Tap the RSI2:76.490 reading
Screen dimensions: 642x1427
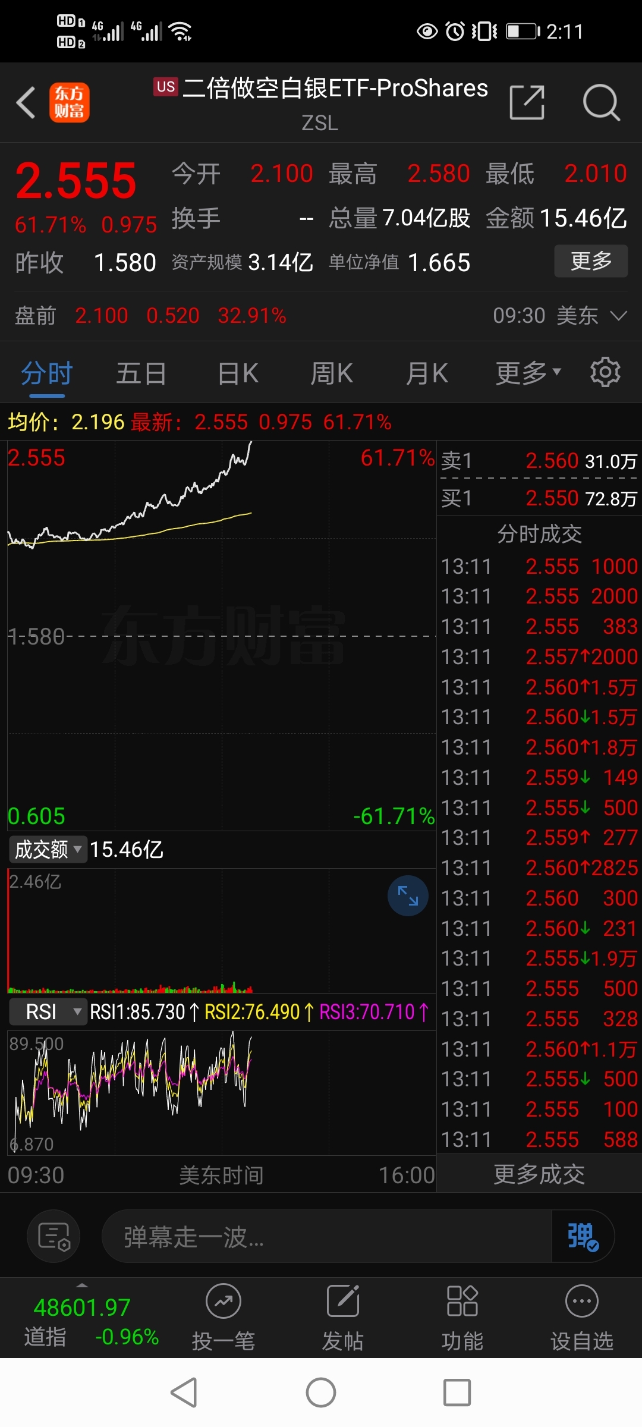coord(259,1011)
